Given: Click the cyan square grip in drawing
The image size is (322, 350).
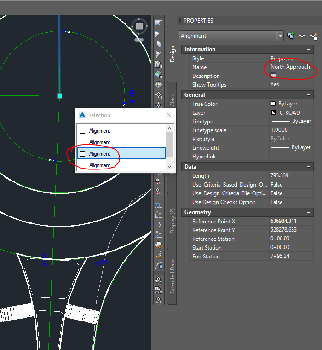Looking at the screenshot, I should click(x=59, y=96).
